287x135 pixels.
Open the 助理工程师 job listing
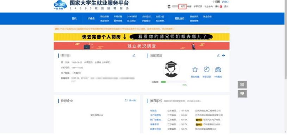coord(156,129)
